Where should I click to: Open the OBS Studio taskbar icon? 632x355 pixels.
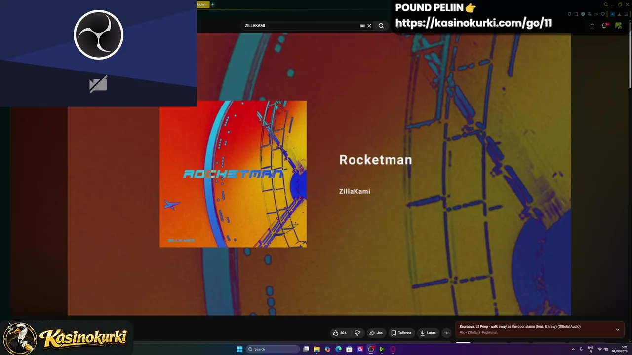(371, 349)
